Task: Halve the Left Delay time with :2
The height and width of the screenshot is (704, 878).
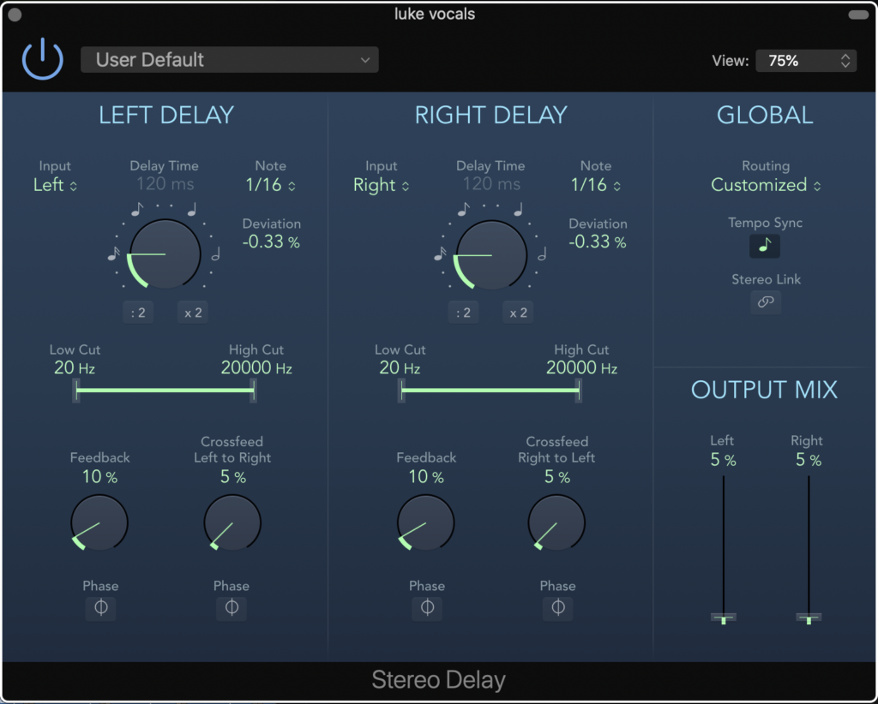Action: coord(138,313)
